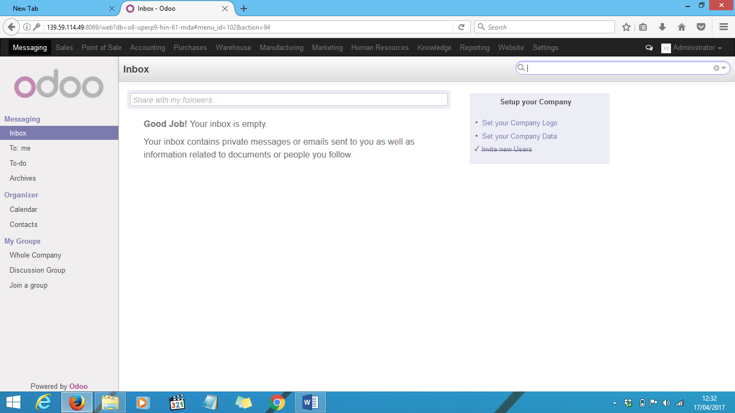Click the Firefox address bar URL

pyautogui.click(x=248, y=27)
